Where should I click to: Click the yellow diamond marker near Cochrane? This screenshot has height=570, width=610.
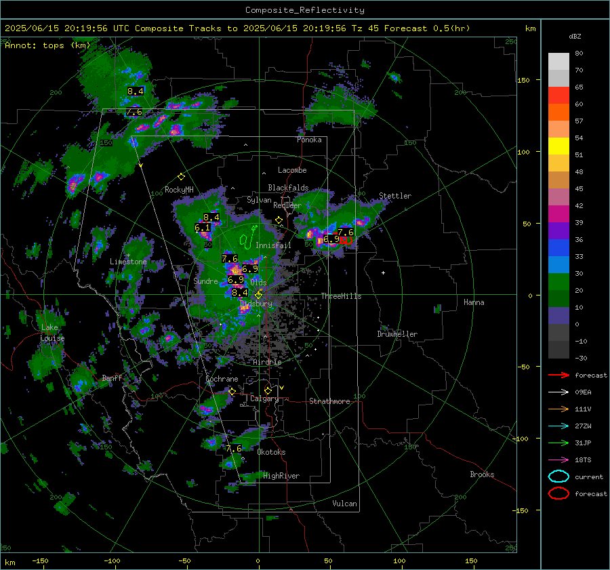(x=232, y=391)
